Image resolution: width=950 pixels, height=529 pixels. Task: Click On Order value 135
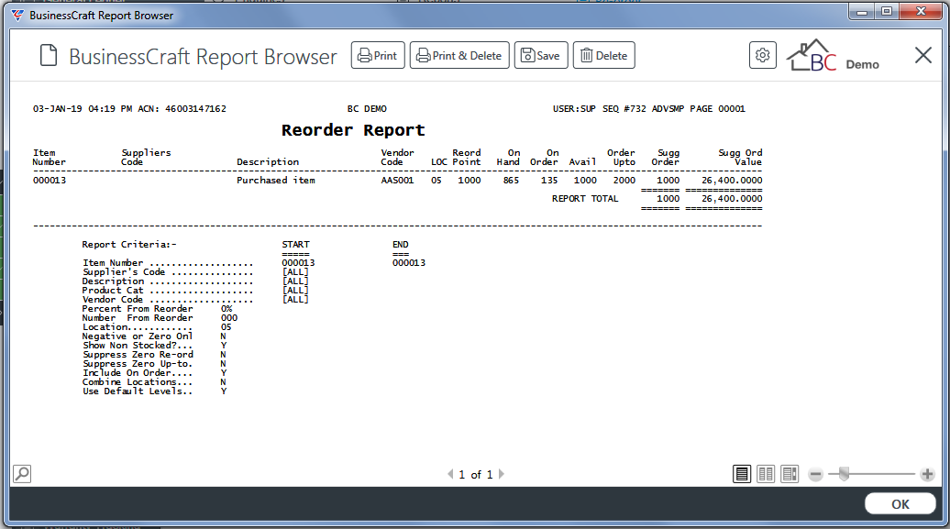coord(549,181)
